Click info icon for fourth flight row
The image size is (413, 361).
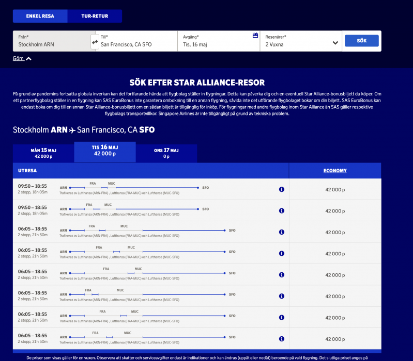click(x=282, y=253)
